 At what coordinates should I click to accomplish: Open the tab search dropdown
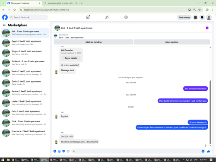click(3, 3)
